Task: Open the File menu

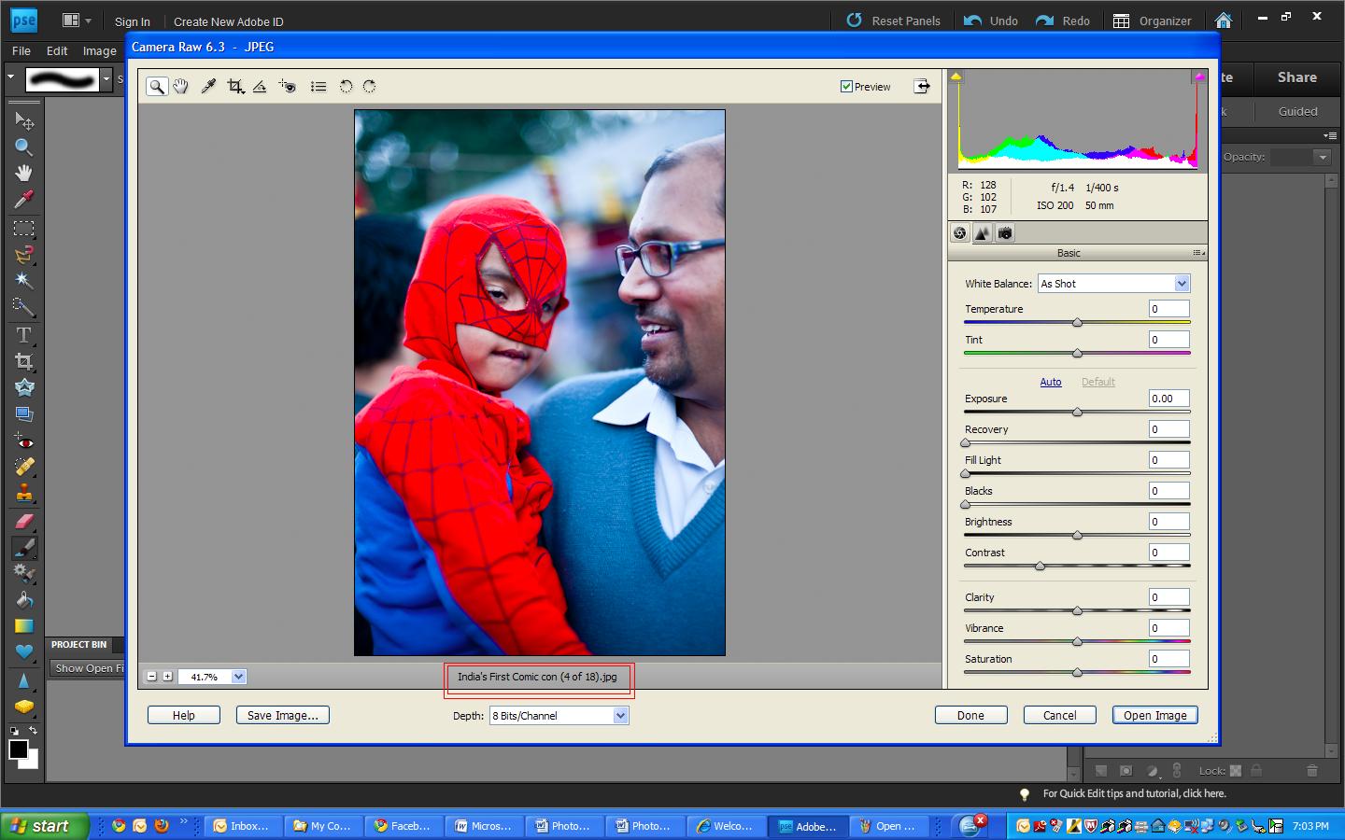Action: click(x=21, y=50)
